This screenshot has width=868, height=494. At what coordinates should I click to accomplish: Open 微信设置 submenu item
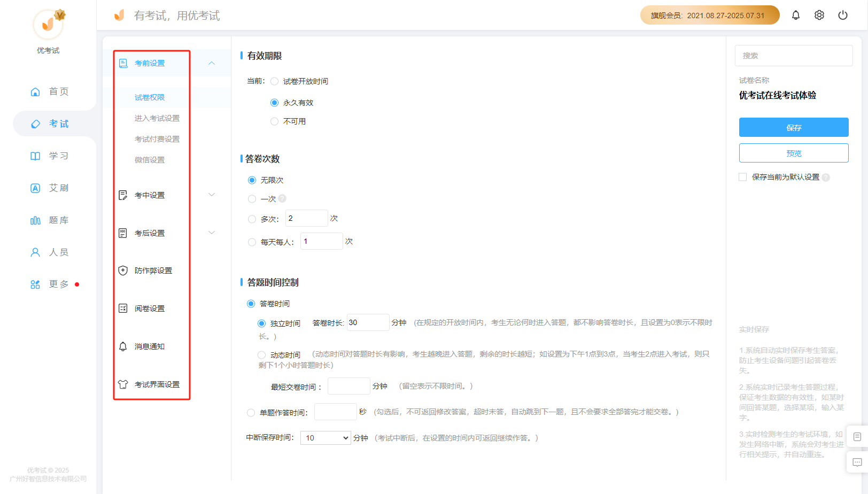pyautogui.click(x=150, y=160)
